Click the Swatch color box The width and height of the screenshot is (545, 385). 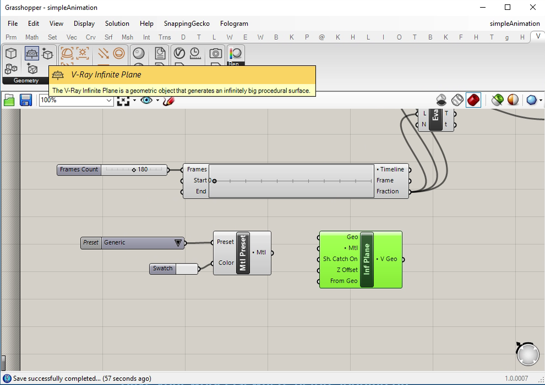click(187, 269)
